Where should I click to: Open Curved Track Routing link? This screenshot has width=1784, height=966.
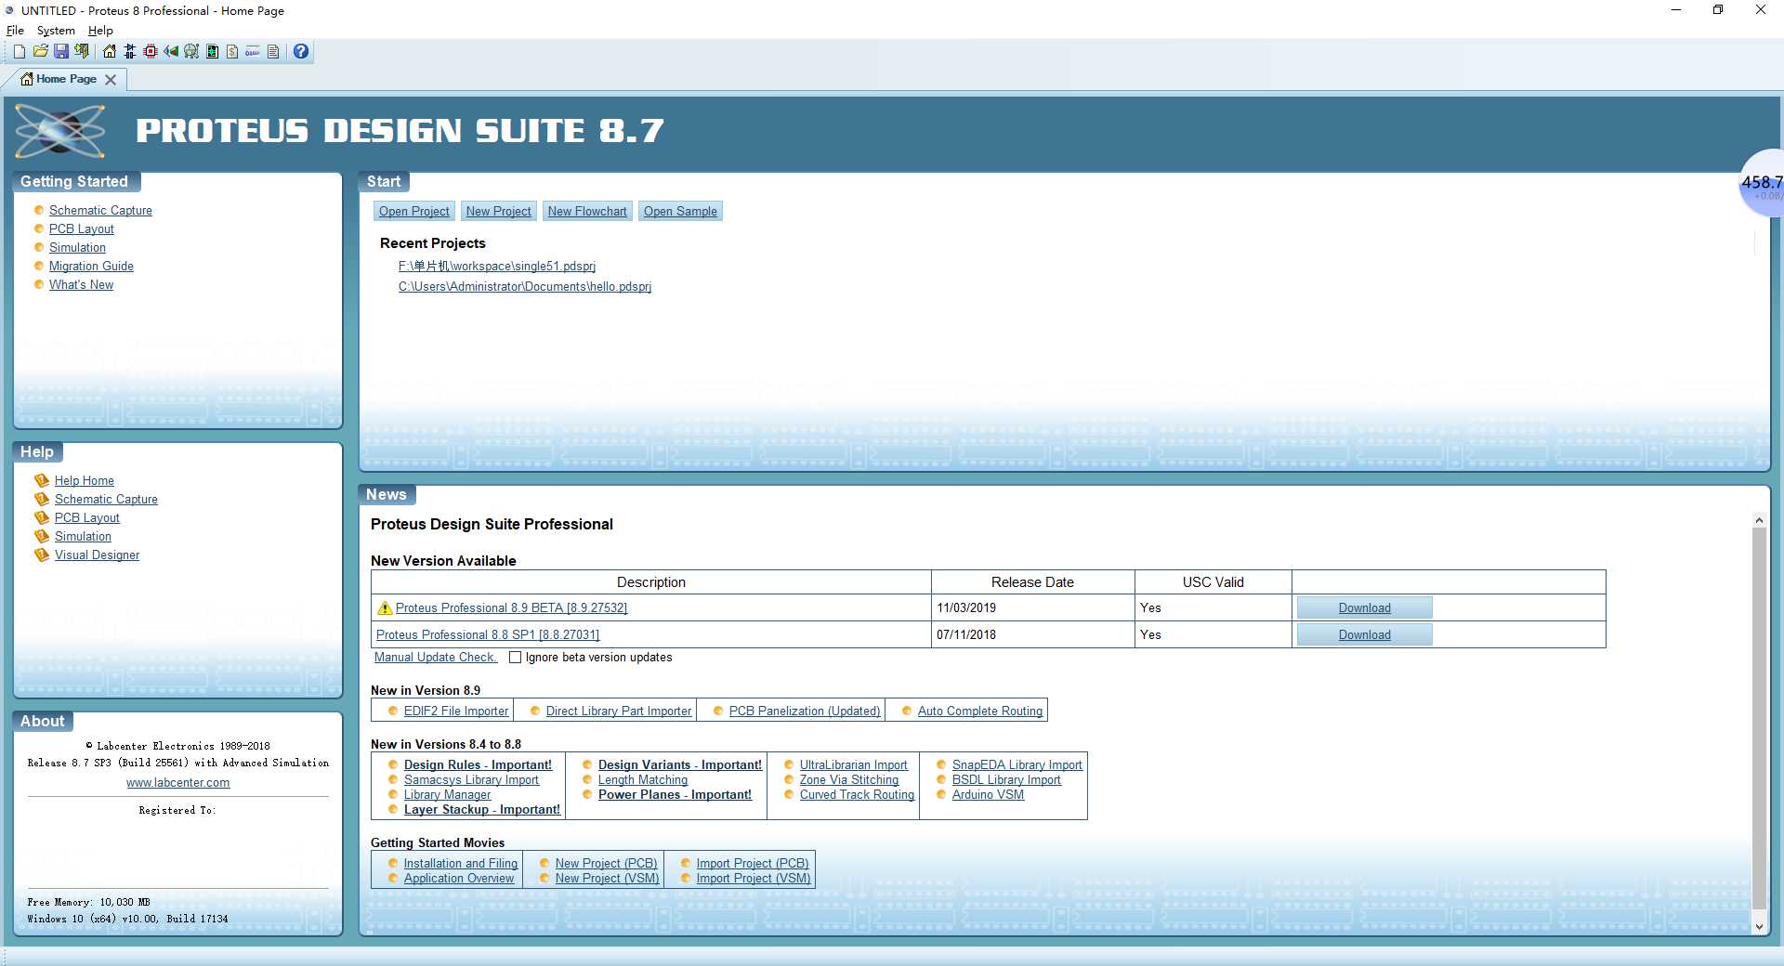pos(857,795)
